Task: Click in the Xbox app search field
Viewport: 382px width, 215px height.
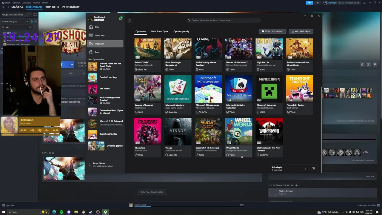Action: [223, 20]
